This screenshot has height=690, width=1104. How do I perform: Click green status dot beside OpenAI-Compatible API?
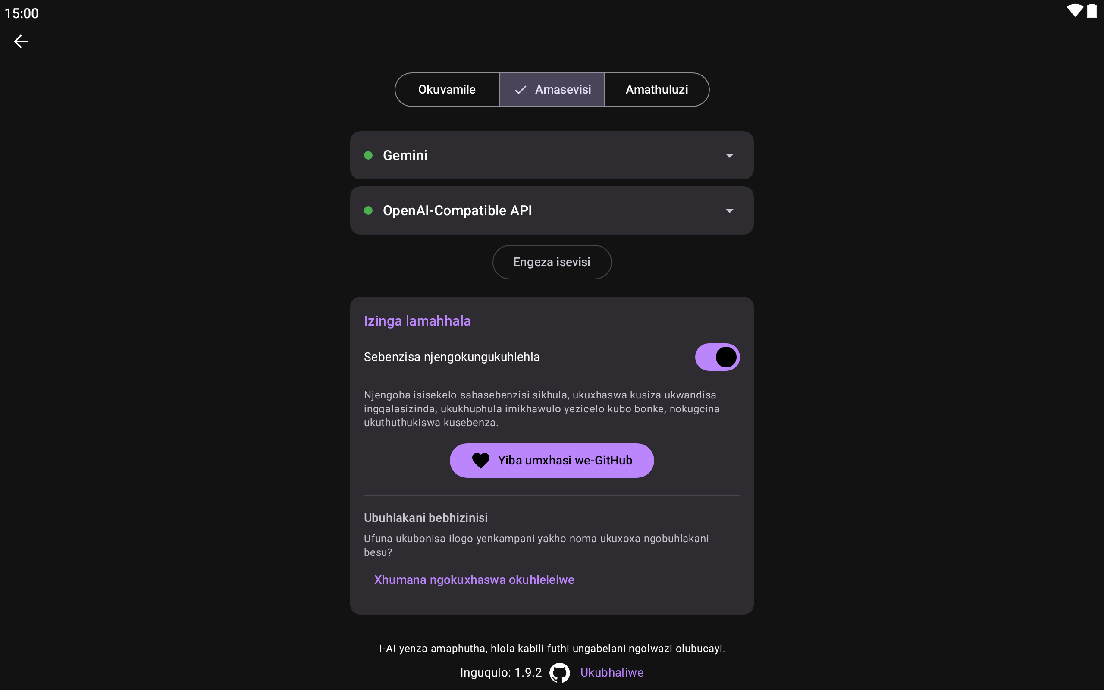pos(368,210)
